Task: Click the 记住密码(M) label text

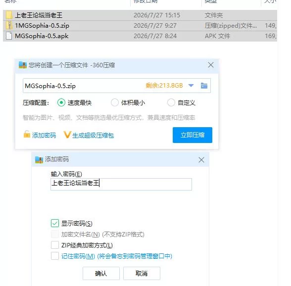Action: [78, 256]
